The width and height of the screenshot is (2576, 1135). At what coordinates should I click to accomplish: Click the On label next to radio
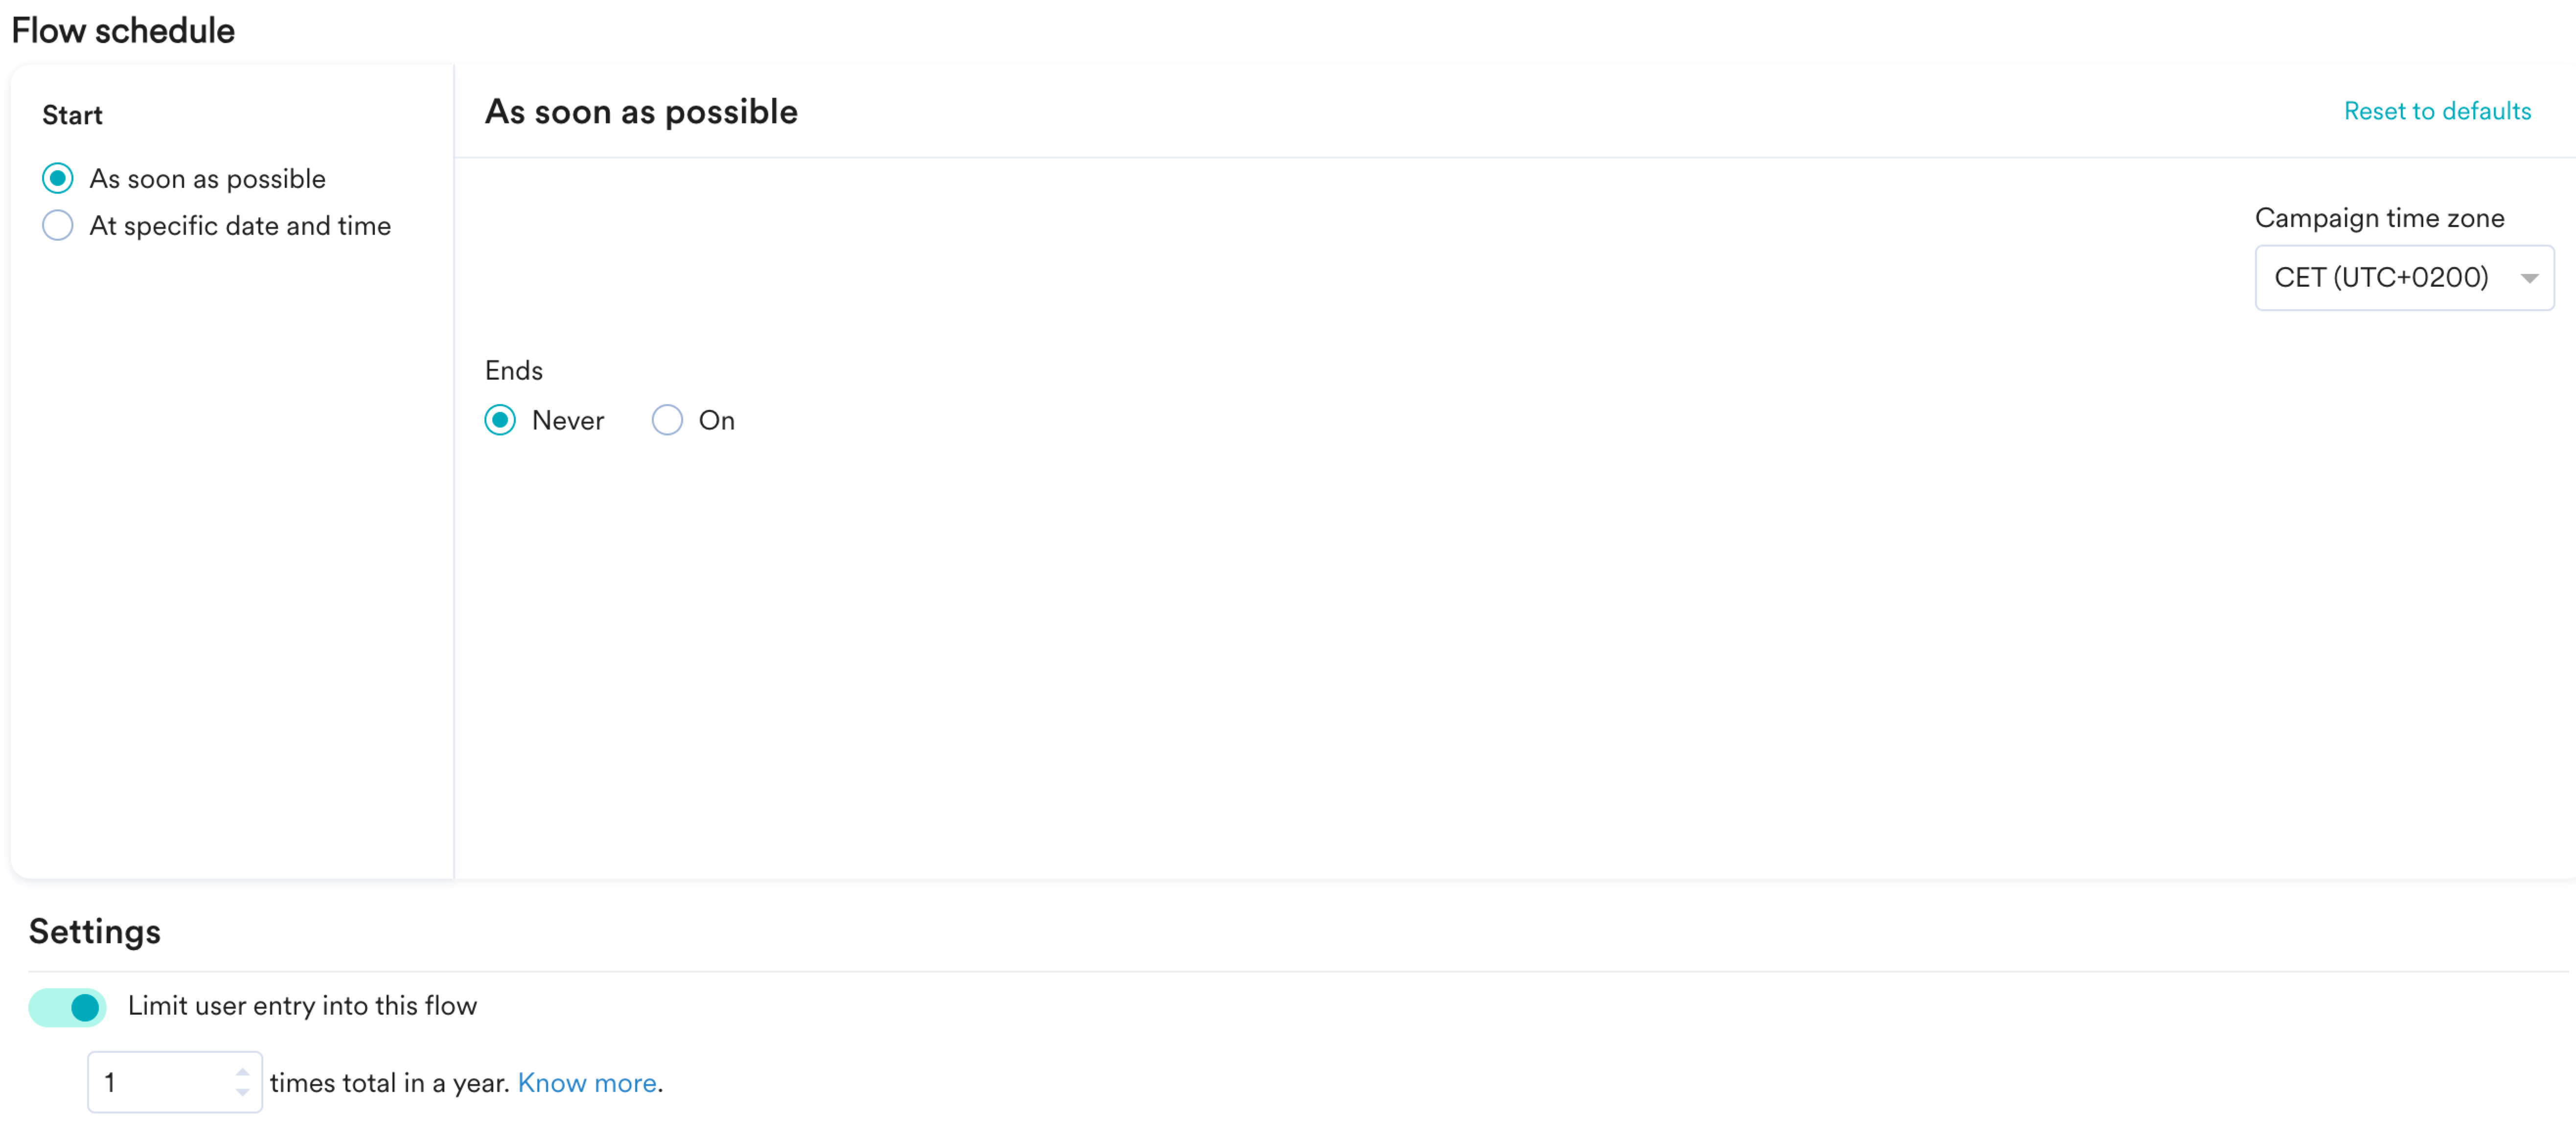click(717, 421)
